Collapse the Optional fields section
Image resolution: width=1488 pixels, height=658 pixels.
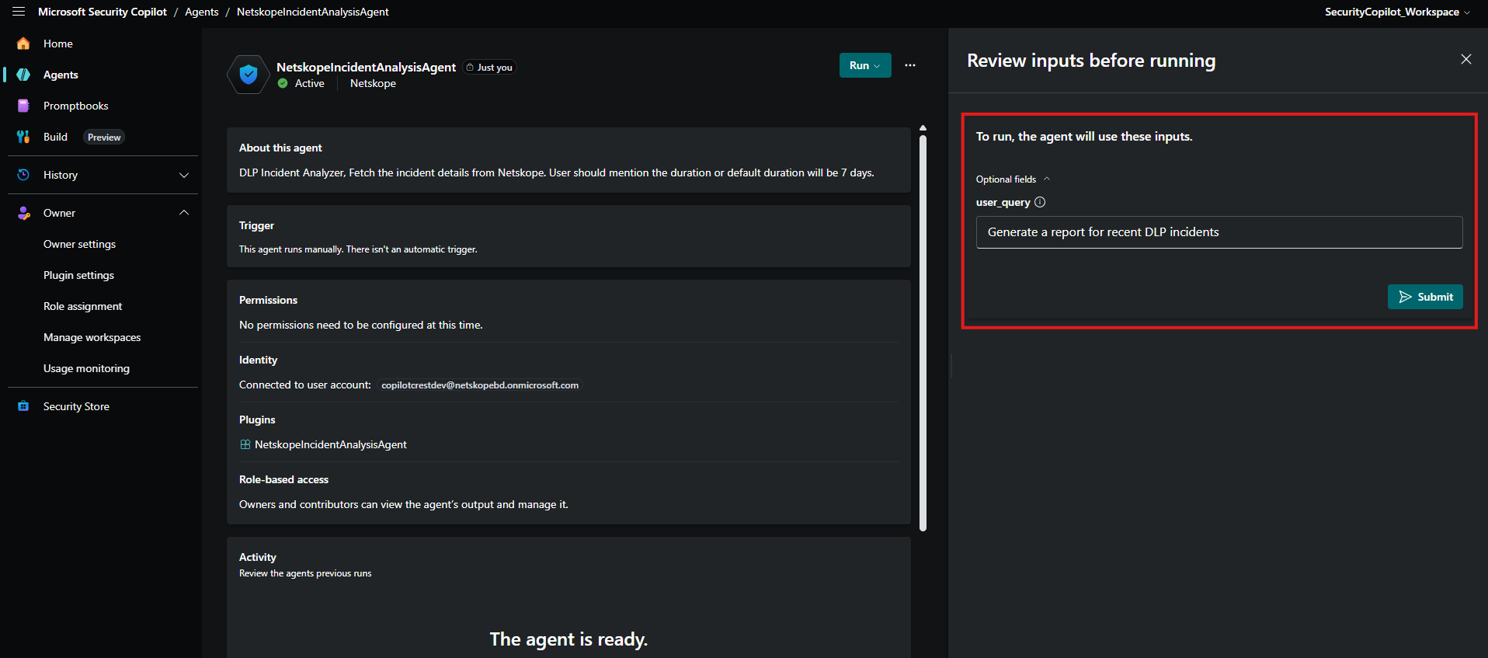(x=1013, y=179)
